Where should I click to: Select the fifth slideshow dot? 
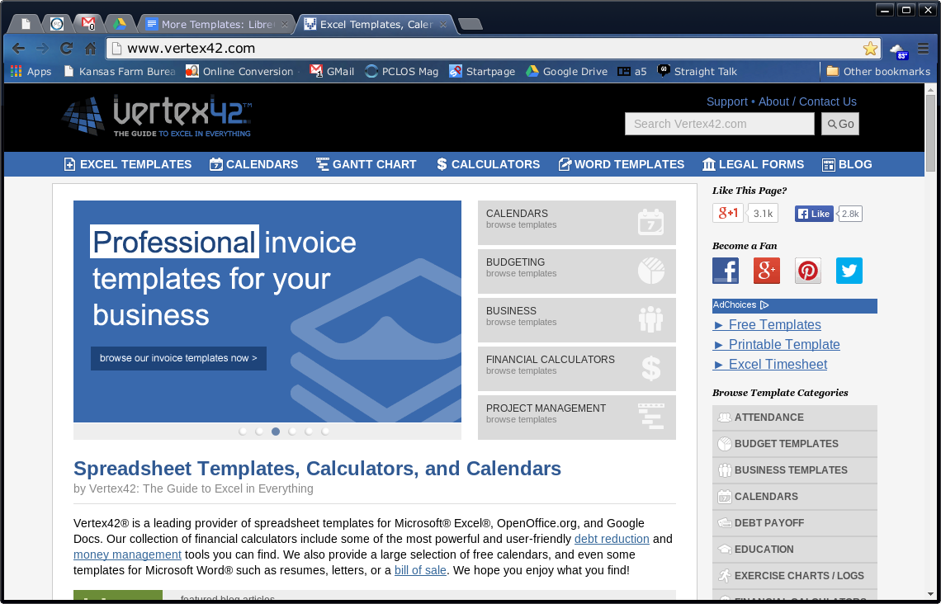(x=309, y=432)
